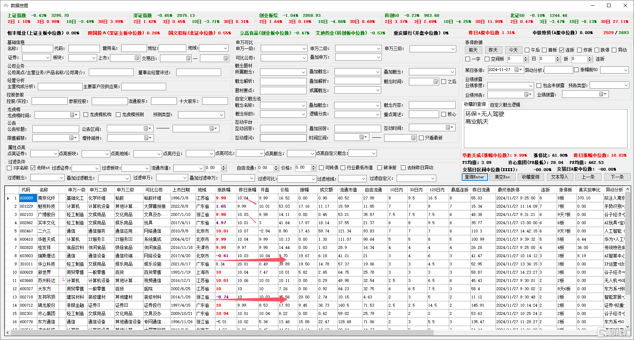This screenshot has height=340, width=634.
Task: Enable the 龙虎榜机构 checkbox
Action: [x=86, y=115]
